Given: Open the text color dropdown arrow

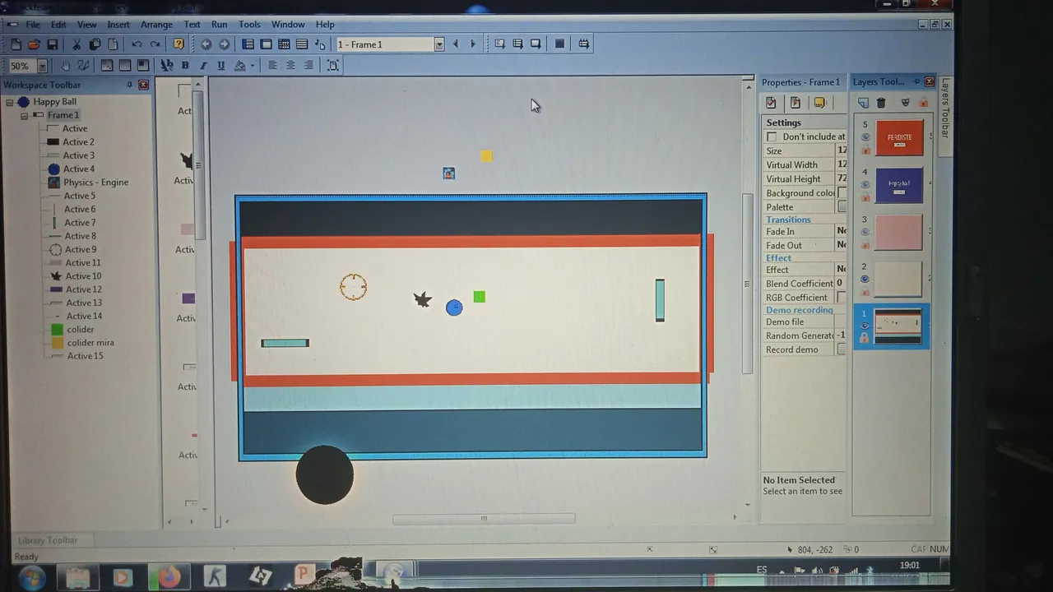Looking at the screenshot, I should pos(252,66).
